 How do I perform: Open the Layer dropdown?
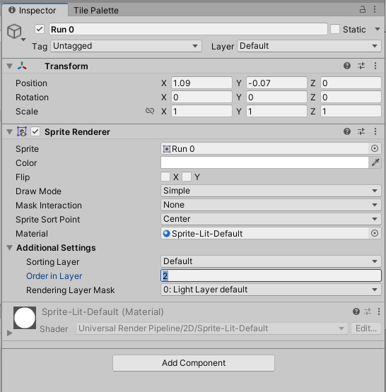tap(309, 46)
